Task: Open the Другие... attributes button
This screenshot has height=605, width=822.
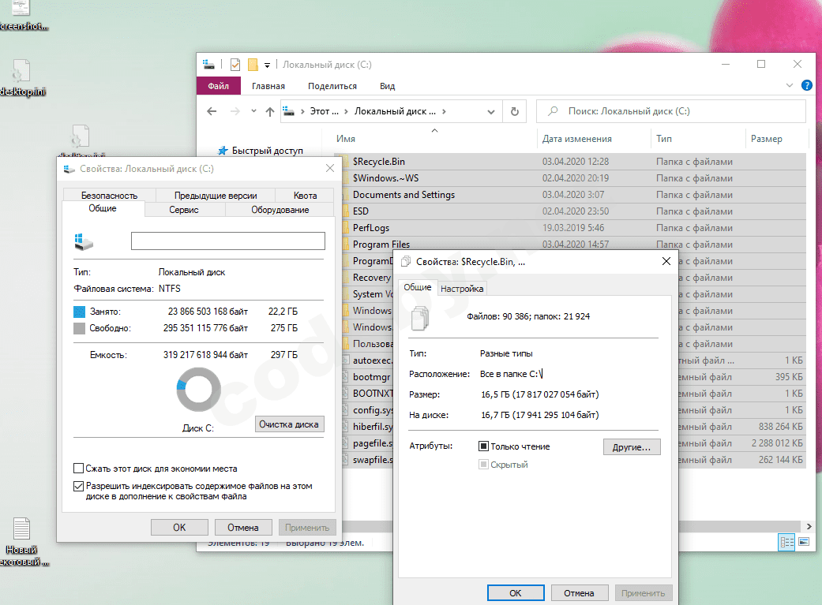Action: click(x=632, y=446)
